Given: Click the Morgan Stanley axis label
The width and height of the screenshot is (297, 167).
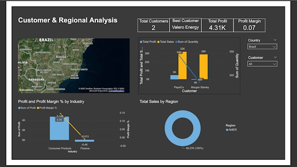Looking at the screenshot, I should [x=200, y=87].
